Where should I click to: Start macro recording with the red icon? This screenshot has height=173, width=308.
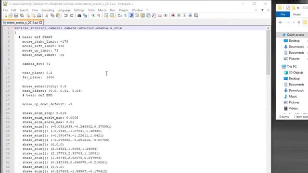pyautogui.click(x=173, y=15)
